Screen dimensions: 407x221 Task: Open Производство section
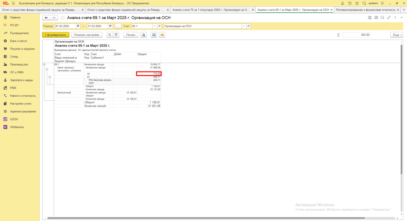[x=19, y=65]
